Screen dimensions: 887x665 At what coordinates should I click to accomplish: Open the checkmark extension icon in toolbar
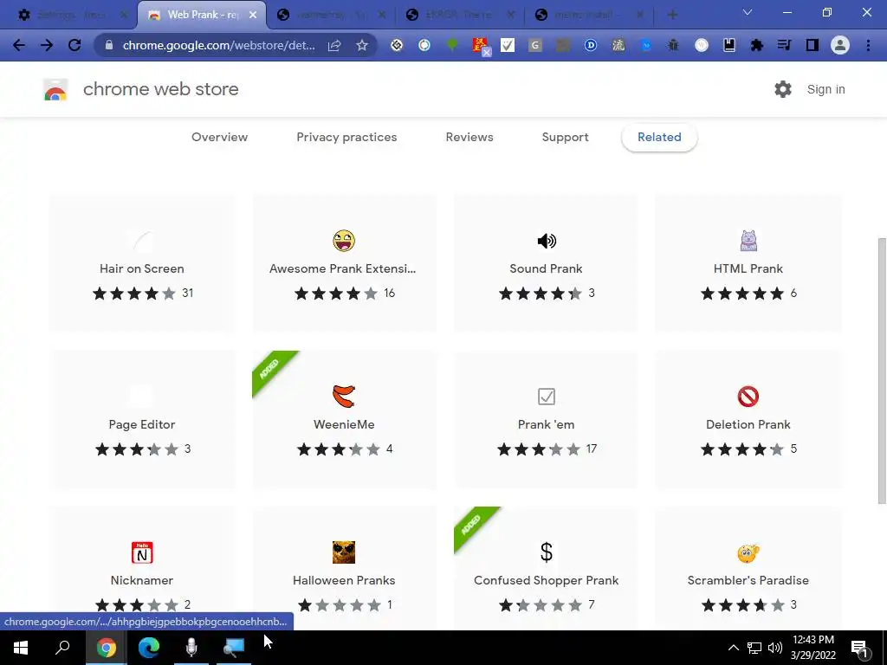508,45
